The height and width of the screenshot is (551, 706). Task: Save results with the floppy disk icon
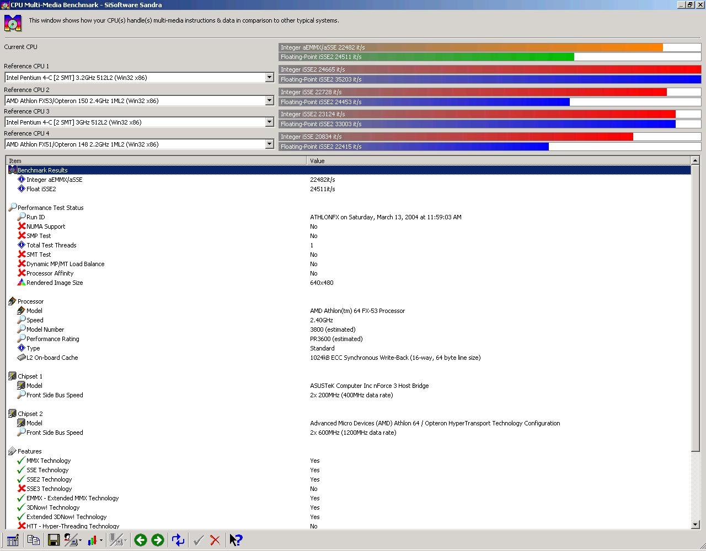coord(54,540)
